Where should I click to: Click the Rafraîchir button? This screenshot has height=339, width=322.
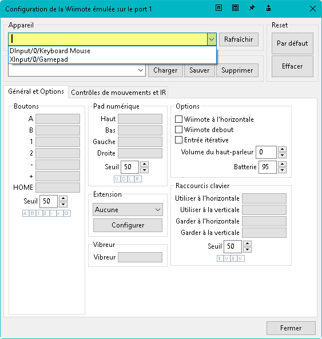pos(238,39)
